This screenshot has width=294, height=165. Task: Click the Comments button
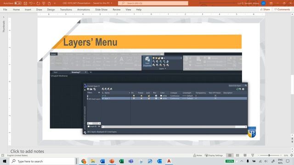[x=282, y=9]
